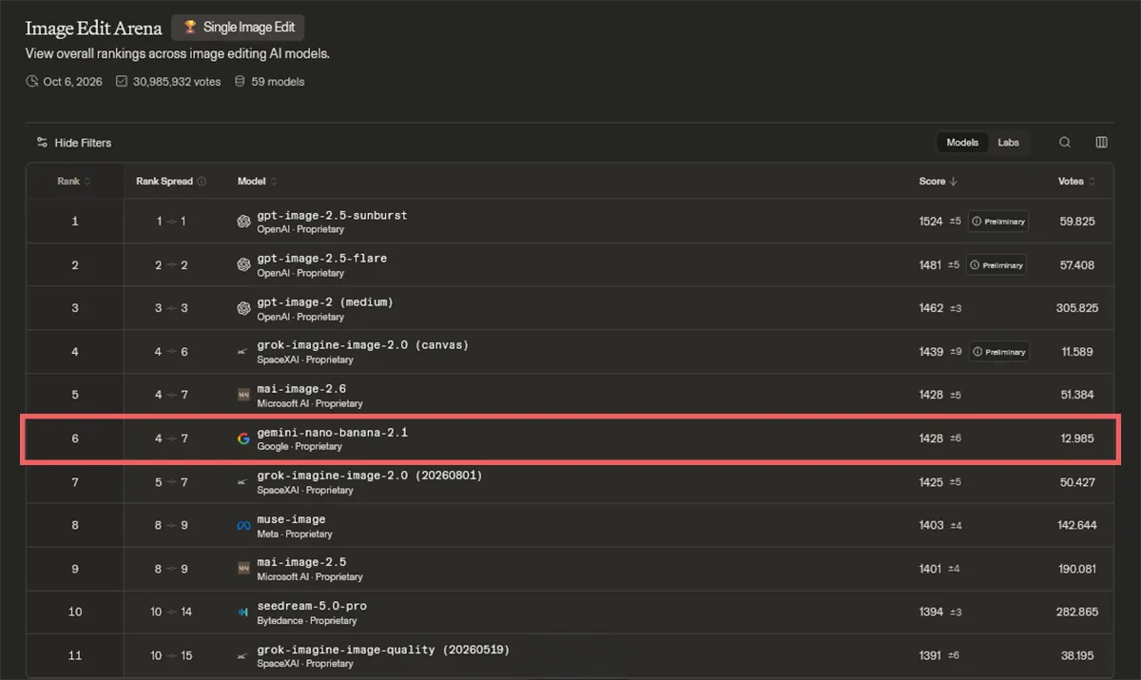Click the rank number 11 cell
1141x680 pixels.
75,656
